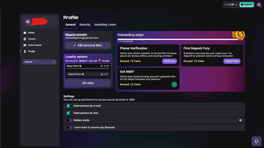Open the top-right account avatar
The width and height of the screenshot is (264, 148).
(259, 5)
